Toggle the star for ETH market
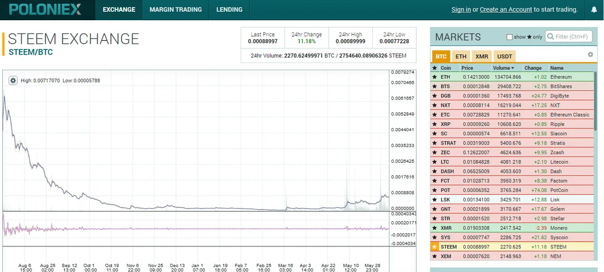This screenshot has height=272, width=604. click(435, 77)
